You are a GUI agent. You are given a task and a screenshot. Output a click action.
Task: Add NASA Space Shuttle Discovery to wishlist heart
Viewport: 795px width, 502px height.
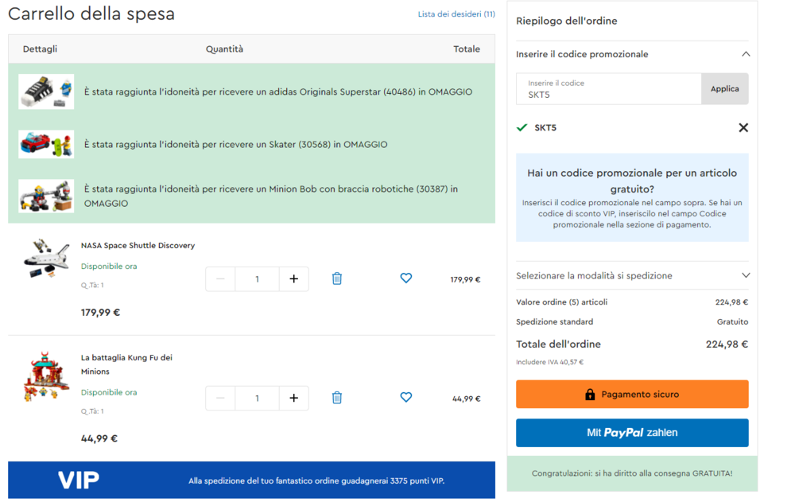pos(405,278)
